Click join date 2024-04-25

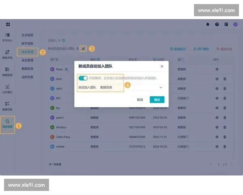160,147
